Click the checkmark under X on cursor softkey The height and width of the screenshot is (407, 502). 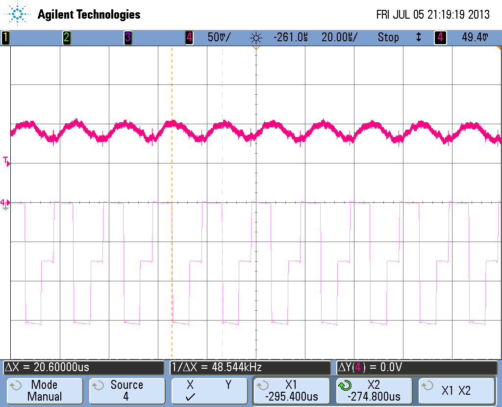point(190,397)
